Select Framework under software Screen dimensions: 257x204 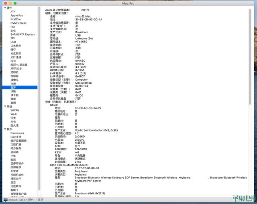click(17, 133)
